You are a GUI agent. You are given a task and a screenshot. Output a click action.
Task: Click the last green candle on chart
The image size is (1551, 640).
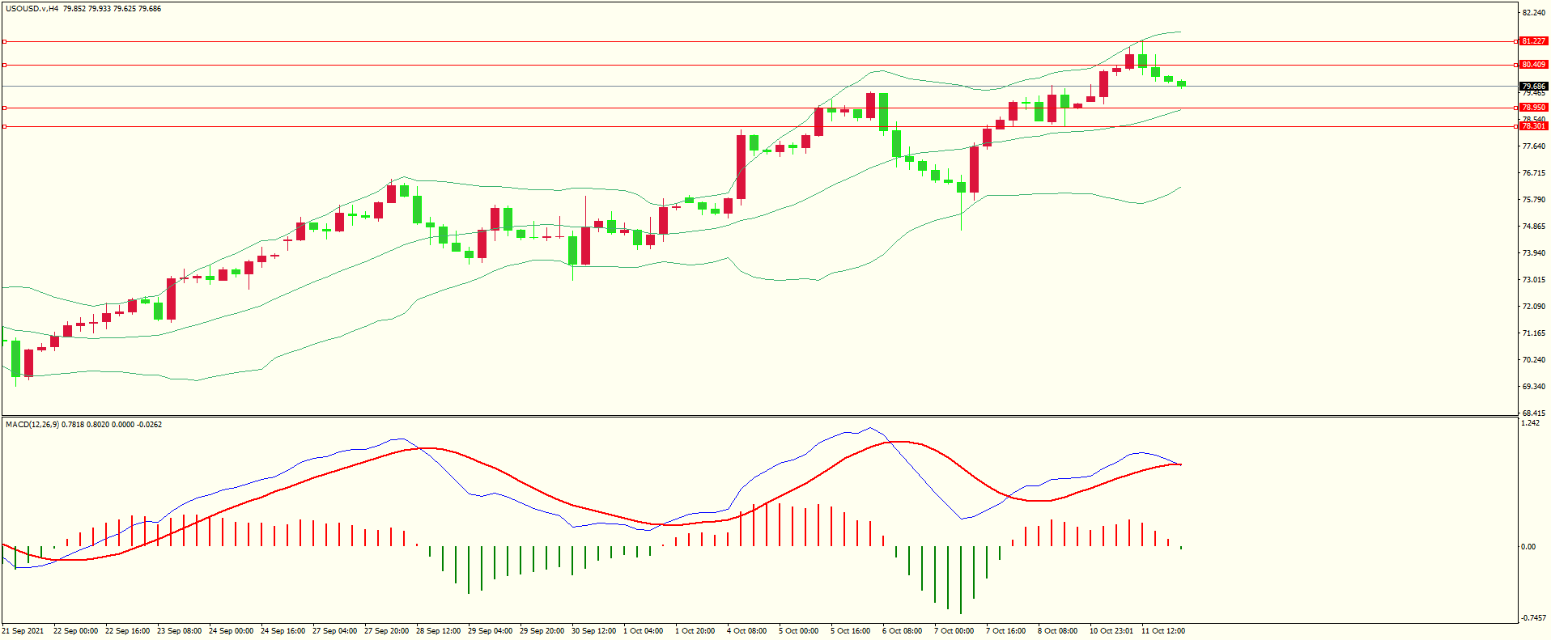coord(1182,83)
